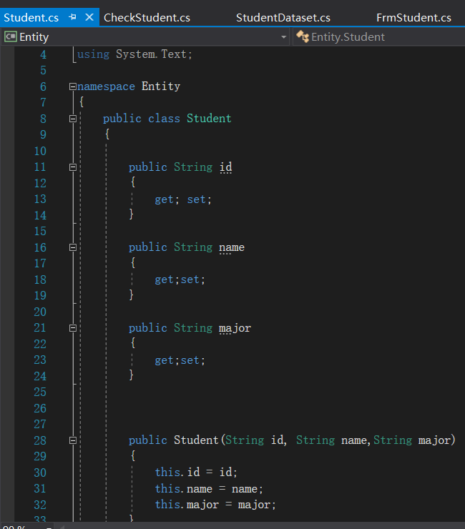
Task: Switch to the CheckStudent.cs tab
Action: tap(147, 18)
